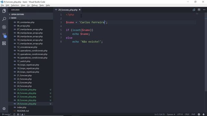This screenshot has height=116, width=207.
Task: Click the editor vertical scrollbar
Action: point(206,52)
